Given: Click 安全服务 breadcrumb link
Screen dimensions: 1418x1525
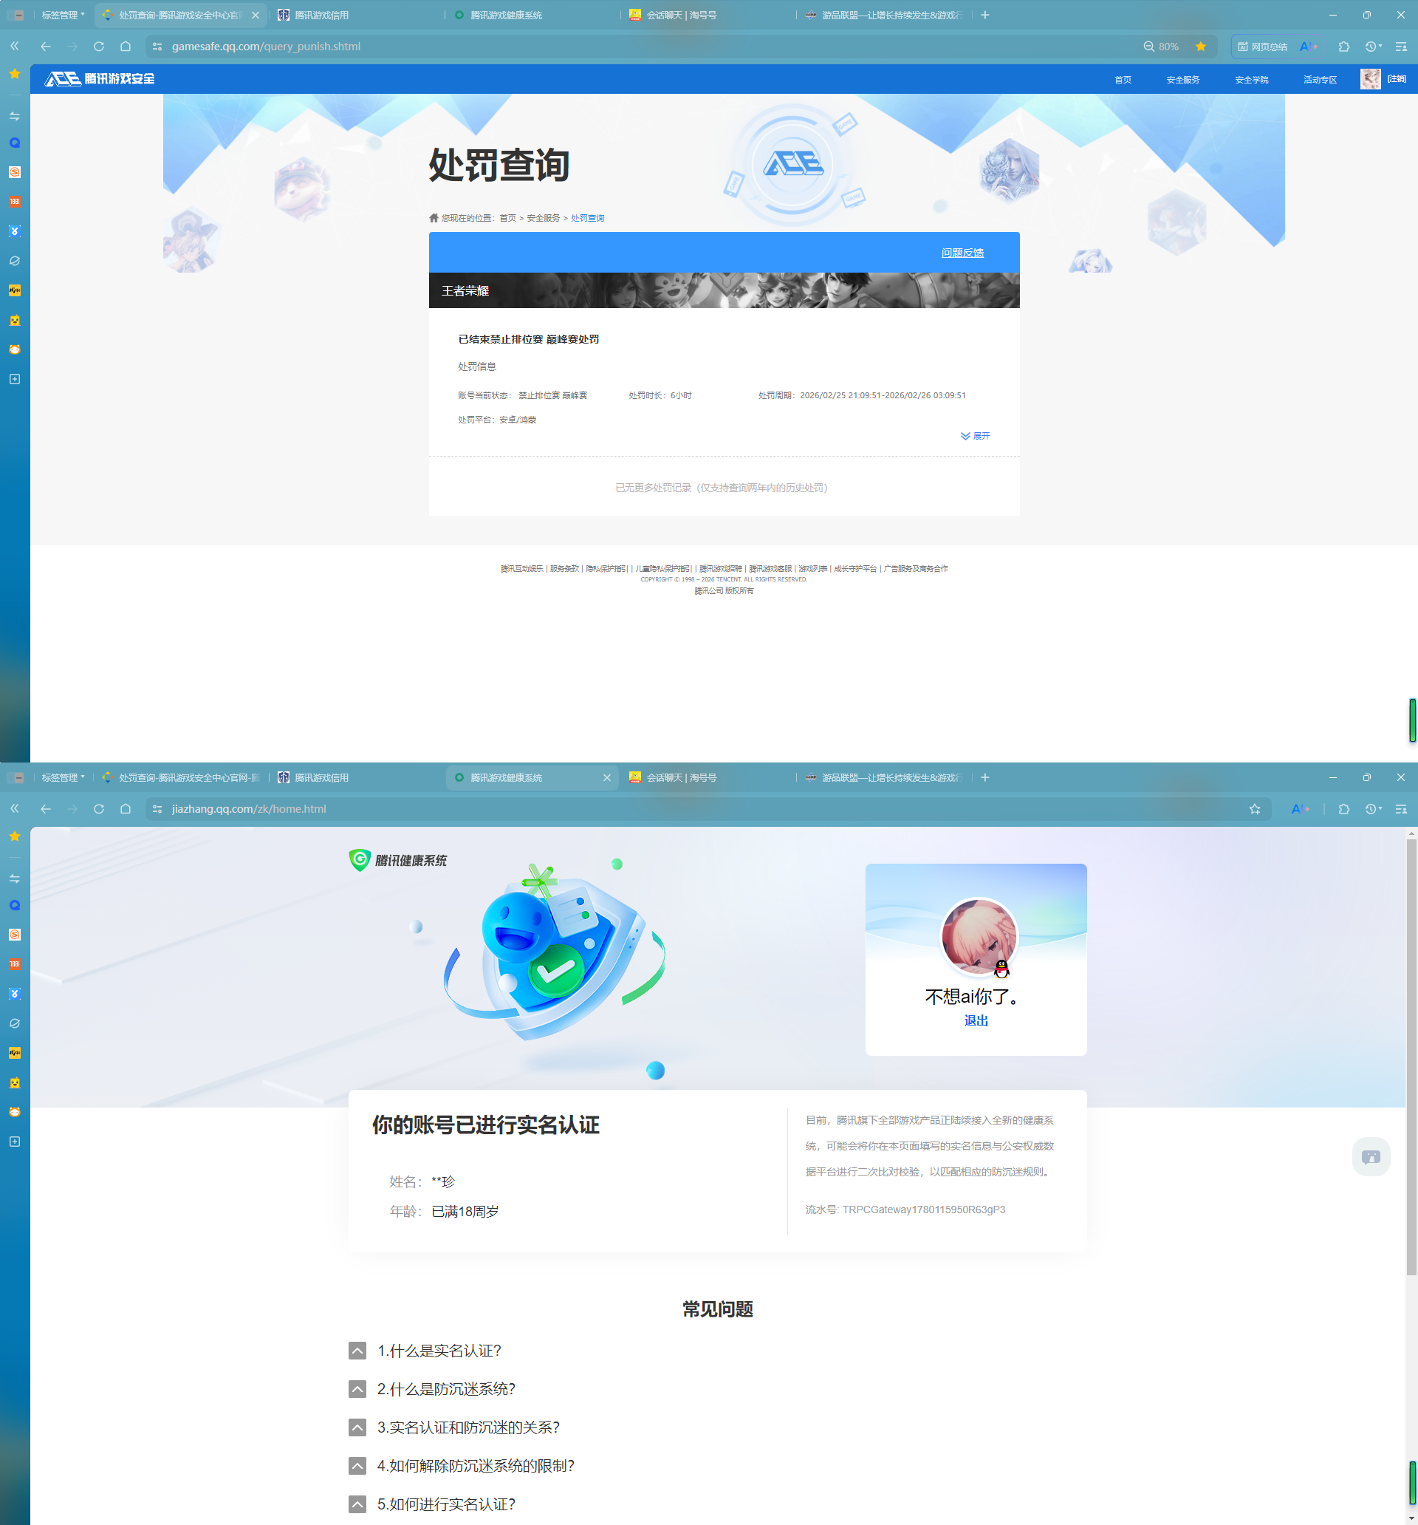Looking at the screenshot, I should [x=543, y=218].
